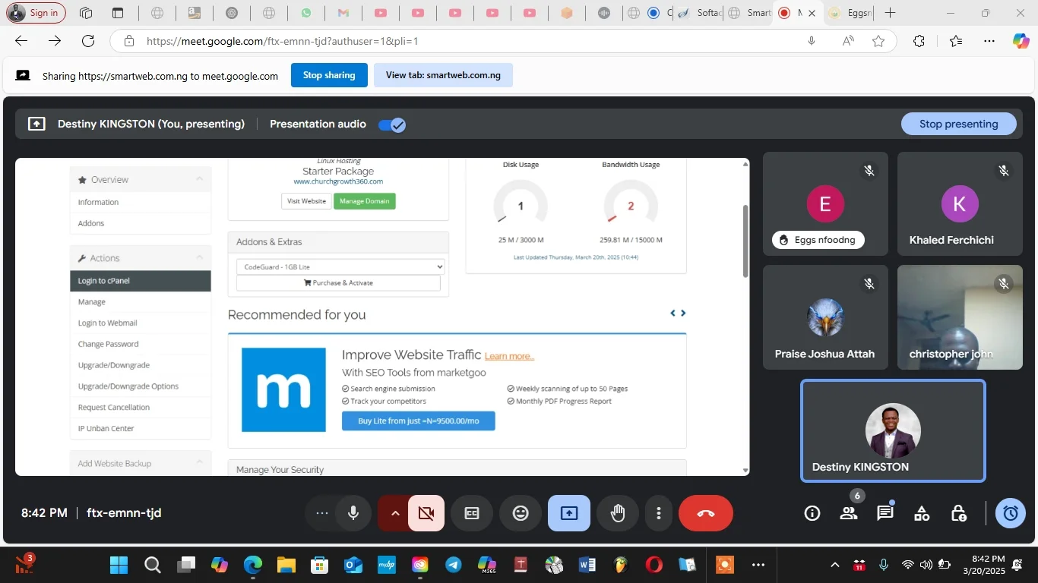Click the Stop presenting button
Viewport: 1038px width, 583px height.
click(x=958, y=124)
